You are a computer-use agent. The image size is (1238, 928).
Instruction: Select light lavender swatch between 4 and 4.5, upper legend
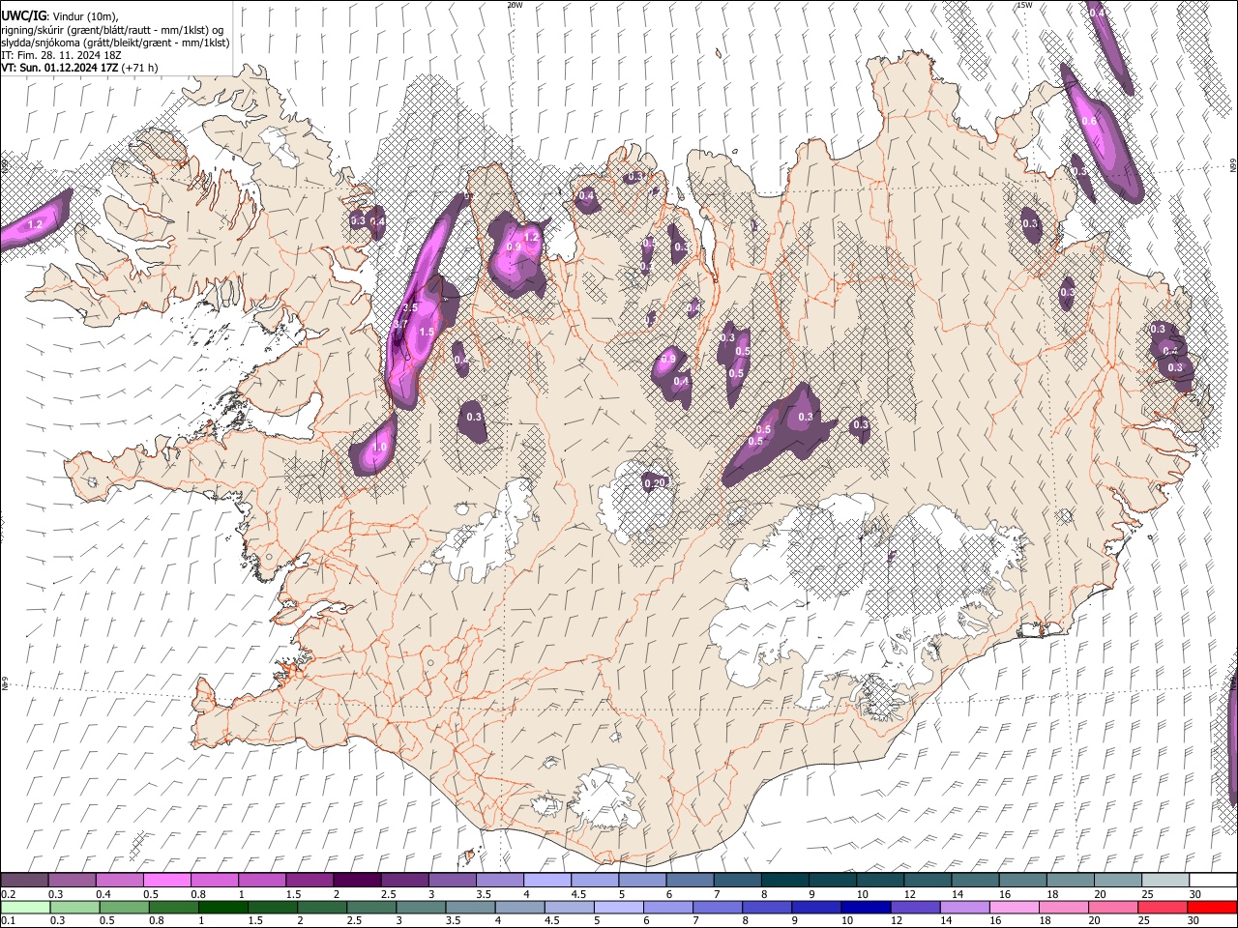click(546, 881)
